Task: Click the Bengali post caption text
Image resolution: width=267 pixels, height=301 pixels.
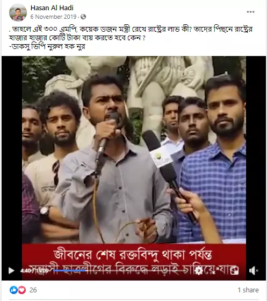Action: [131, 38]
